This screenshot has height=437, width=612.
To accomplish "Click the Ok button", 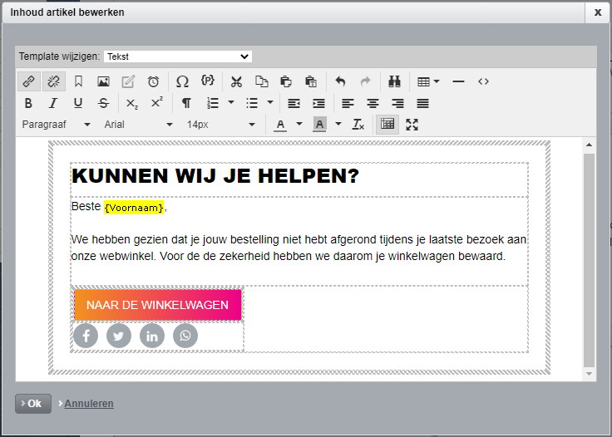I will 33,404.
